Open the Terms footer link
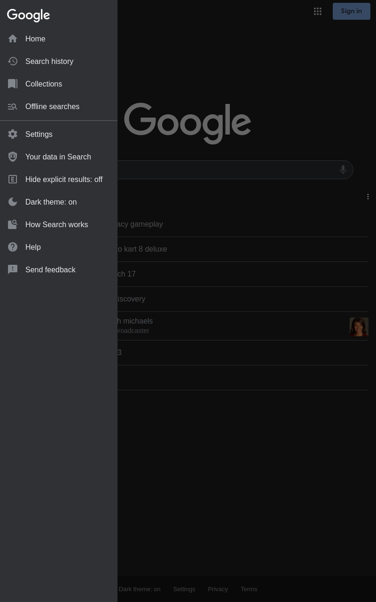 pos(249,589)
